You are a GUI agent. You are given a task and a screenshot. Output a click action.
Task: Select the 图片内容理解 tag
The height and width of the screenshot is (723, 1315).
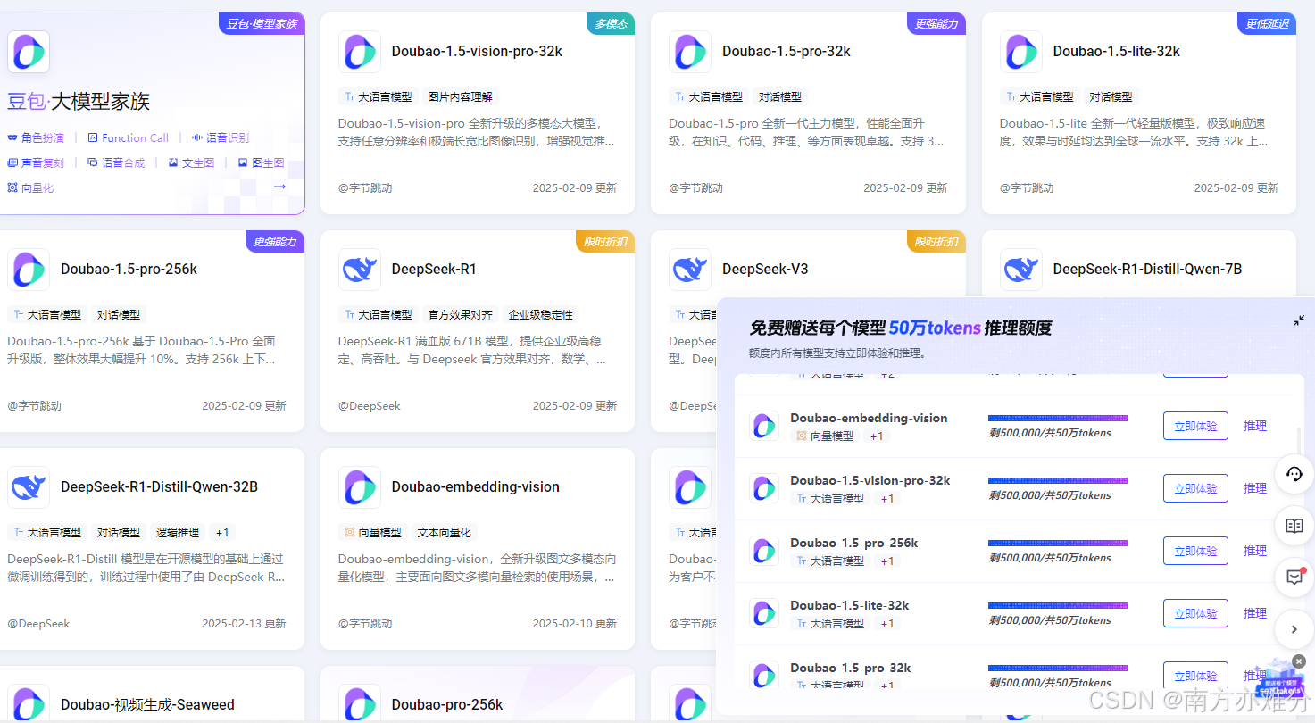coord(460,96)
